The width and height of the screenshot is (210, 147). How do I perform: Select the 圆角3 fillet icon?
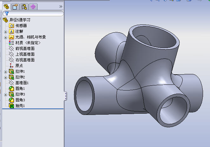(11, 100)
